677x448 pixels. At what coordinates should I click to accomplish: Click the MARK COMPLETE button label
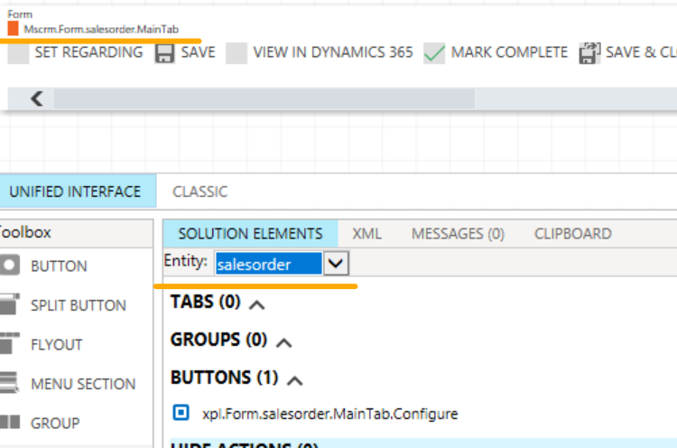tap(509, 52)
